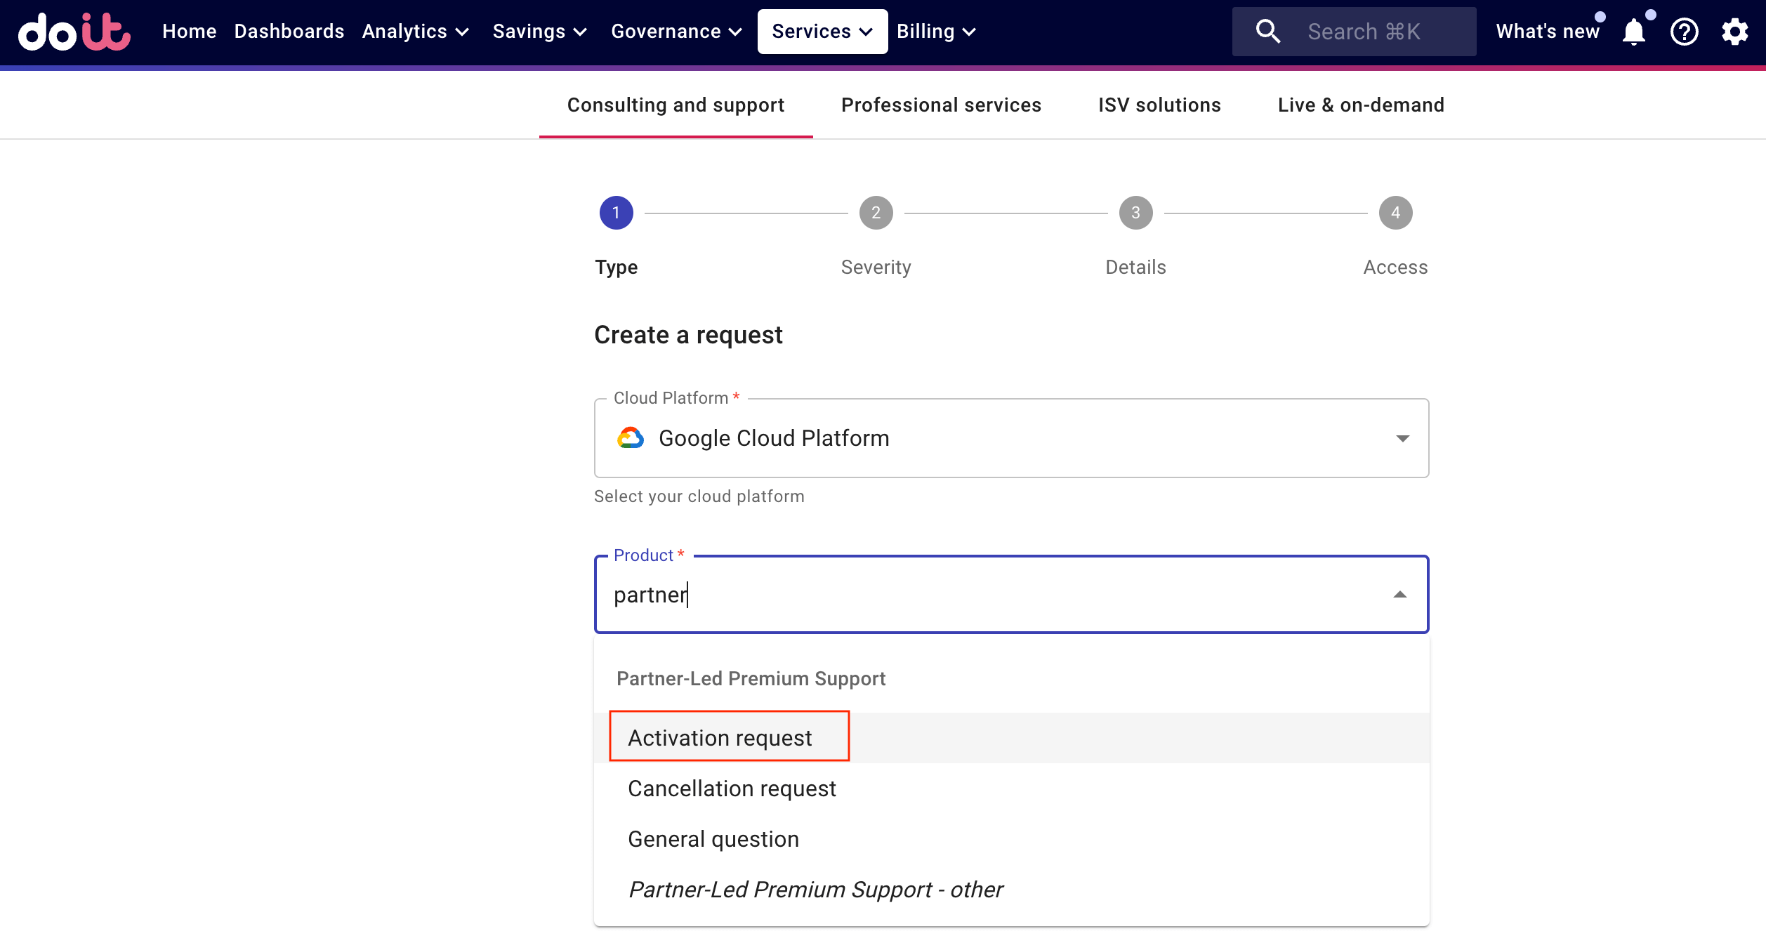Viewport: 1766px width, 950px height.
Task: Open the Savings dropdown menu
Action: 538,32
